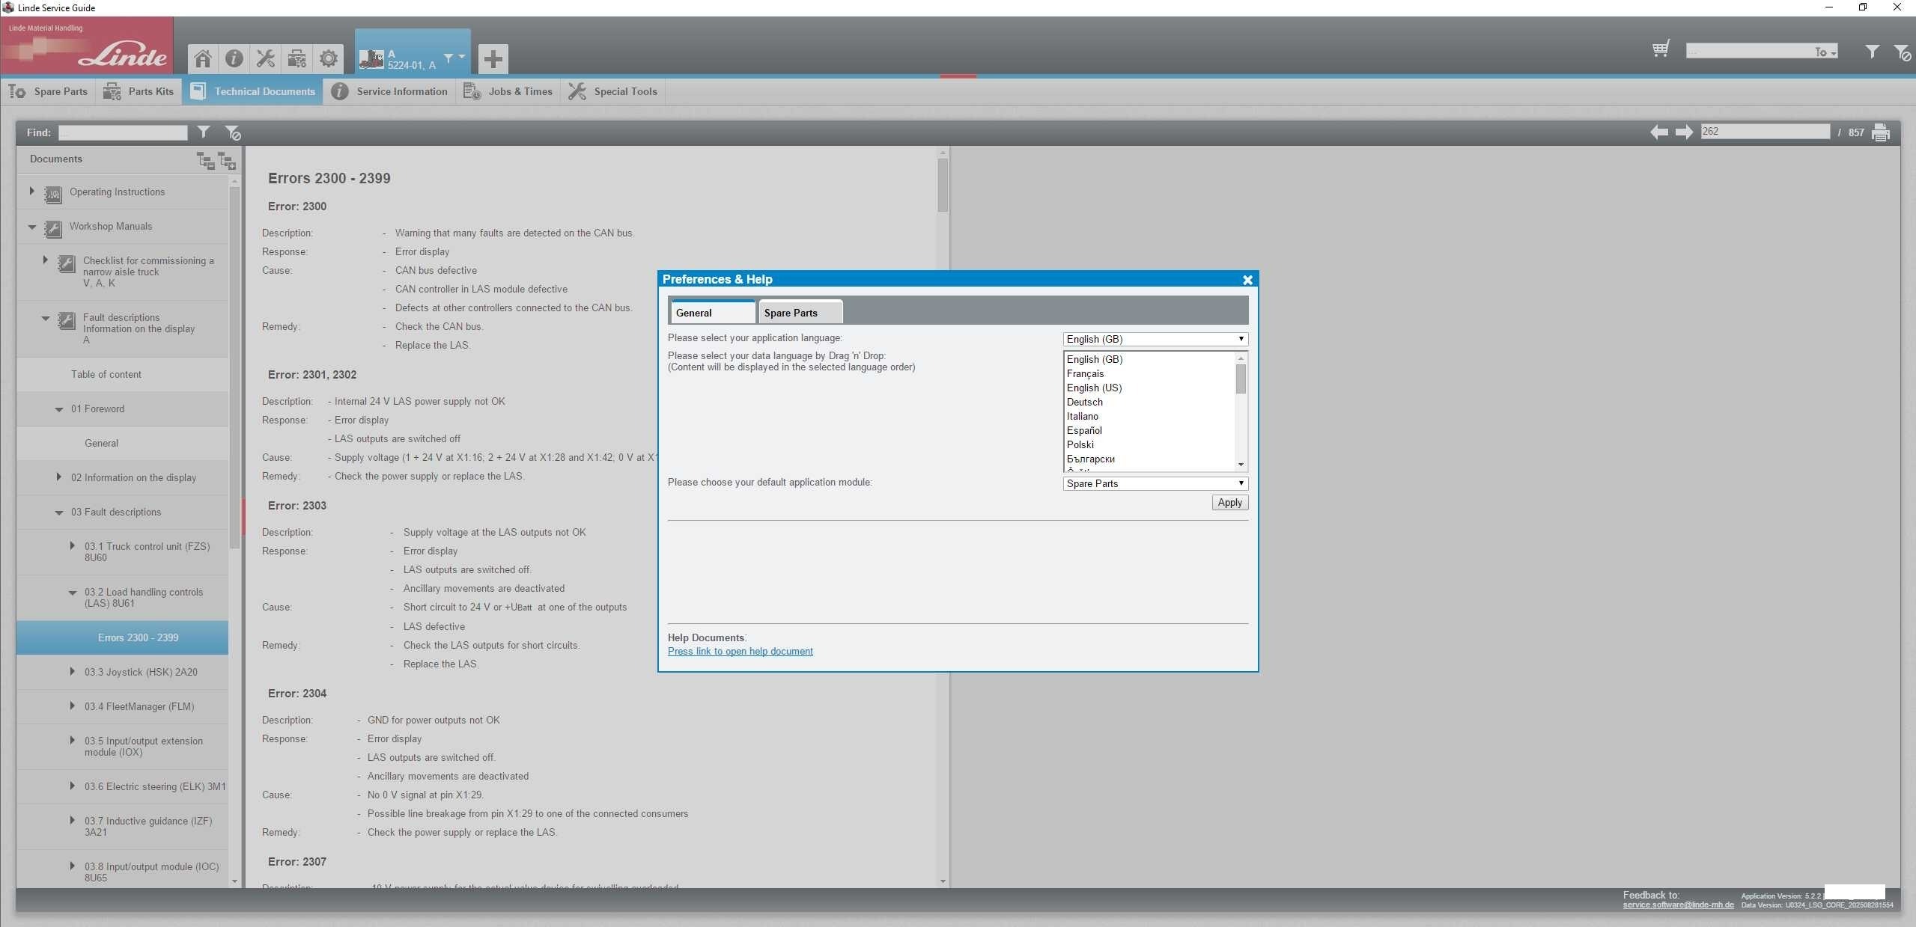Screen dimensions: 1916x927
Task: Open settings gear icon in top toolbar
Action: click(328, 58)
